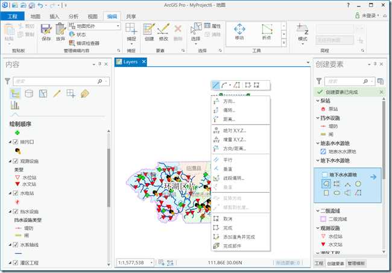Switch to the 地图 ribbon tab
Screen dimensions: 392x273
coord(35,16)
